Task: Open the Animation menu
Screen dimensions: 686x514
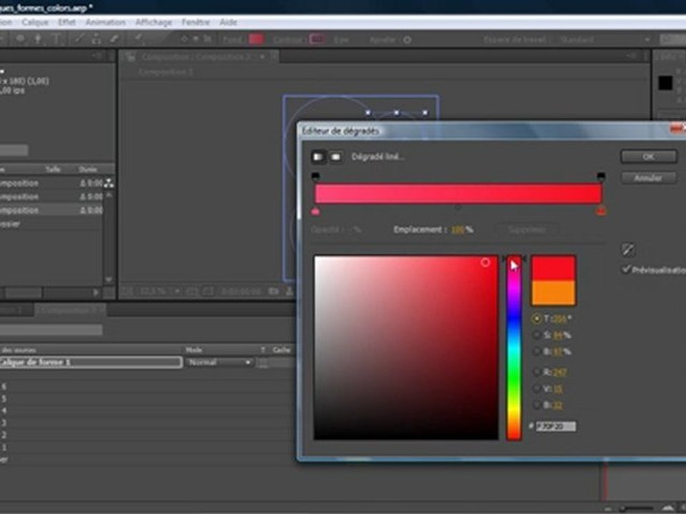Action: point(106,22)
